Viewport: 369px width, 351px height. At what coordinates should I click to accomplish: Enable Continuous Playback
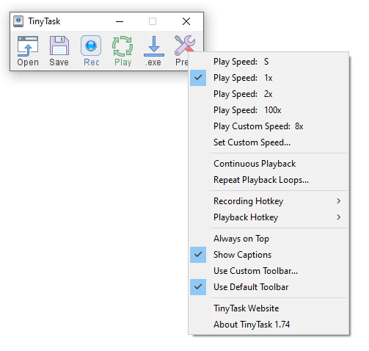(x=268, y=164)
